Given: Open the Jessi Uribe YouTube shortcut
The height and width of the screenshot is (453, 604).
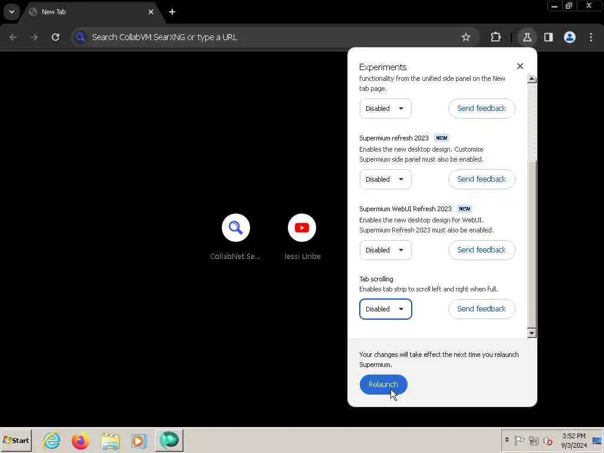Looking at the screenshot, I should click(x=302, y=237).
